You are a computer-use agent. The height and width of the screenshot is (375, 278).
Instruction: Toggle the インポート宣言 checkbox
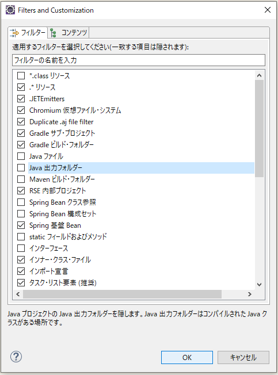point(21,271)
